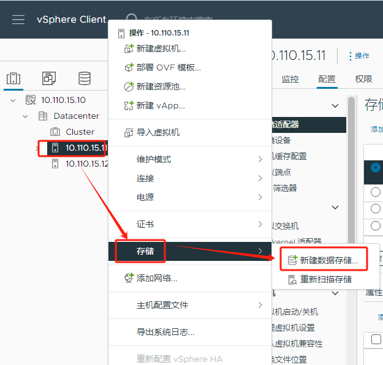This screenshot has height=365, width=383.
Task: Click the new virtual machine icon
Action: pyautogui.click(x=129, y=48)
